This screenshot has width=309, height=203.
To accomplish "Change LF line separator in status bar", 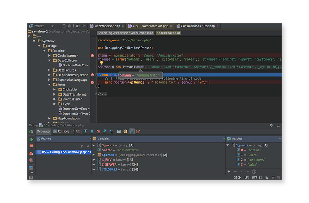I will pos(247,178).
